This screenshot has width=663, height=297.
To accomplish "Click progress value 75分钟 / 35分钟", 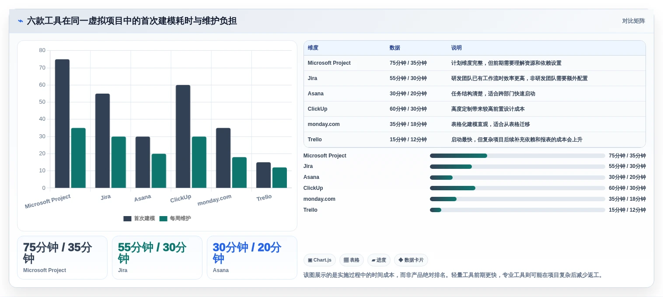I will (x=627, y=156).
